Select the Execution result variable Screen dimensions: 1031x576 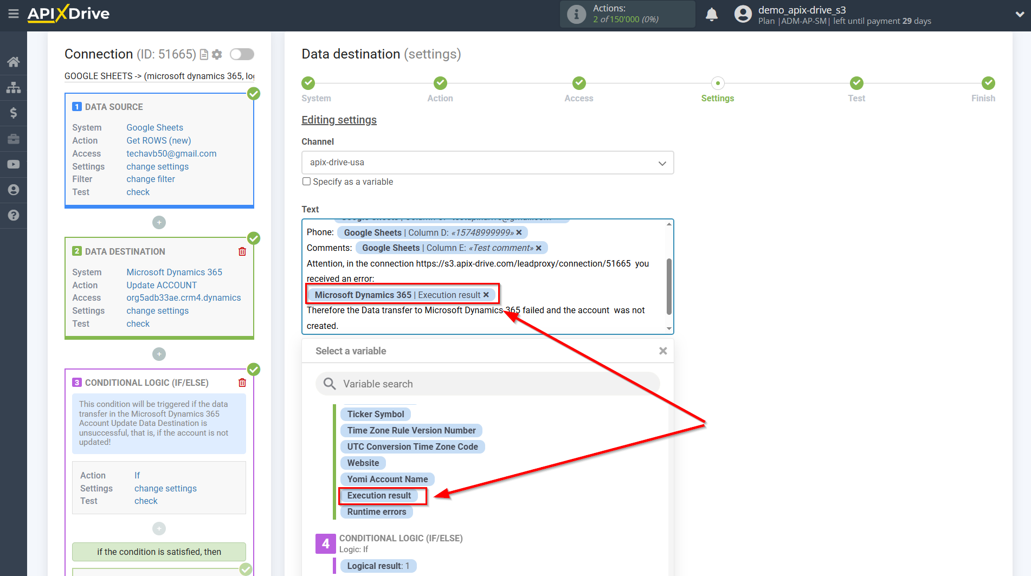coord(379,495)
